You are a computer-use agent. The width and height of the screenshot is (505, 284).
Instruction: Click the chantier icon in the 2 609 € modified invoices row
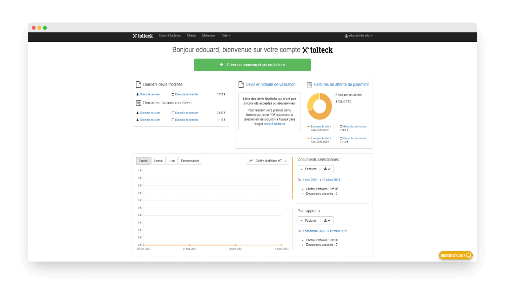point(173,113)
